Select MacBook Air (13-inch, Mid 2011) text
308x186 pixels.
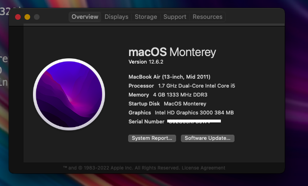170,77
